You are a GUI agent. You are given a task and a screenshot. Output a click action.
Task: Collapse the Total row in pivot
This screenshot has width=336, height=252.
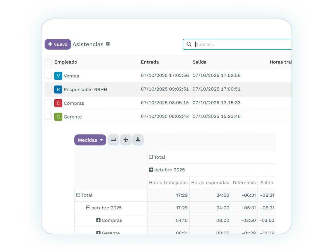click(78, 195)
